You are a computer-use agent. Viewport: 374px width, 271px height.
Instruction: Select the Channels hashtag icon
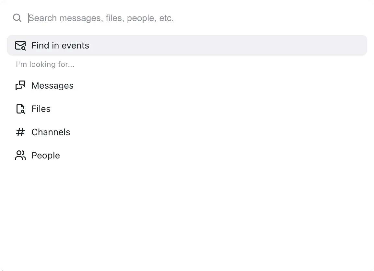click(x=20, y=132)
